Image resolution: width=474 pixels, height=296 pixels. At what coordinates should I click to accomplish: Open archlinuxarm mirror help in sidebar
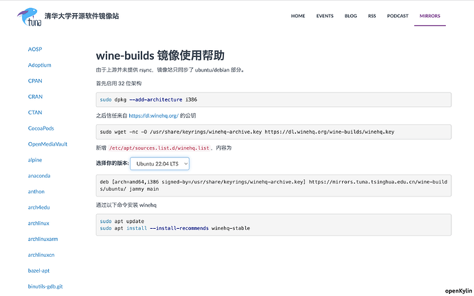click(x=43, y=239)
